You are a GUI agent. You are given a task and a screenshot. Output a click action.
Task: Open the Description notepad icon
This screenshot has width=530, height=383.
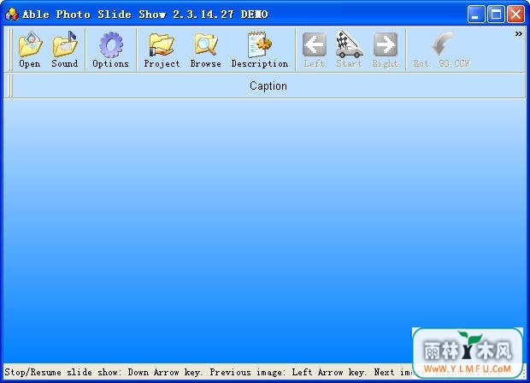(260, 50)
